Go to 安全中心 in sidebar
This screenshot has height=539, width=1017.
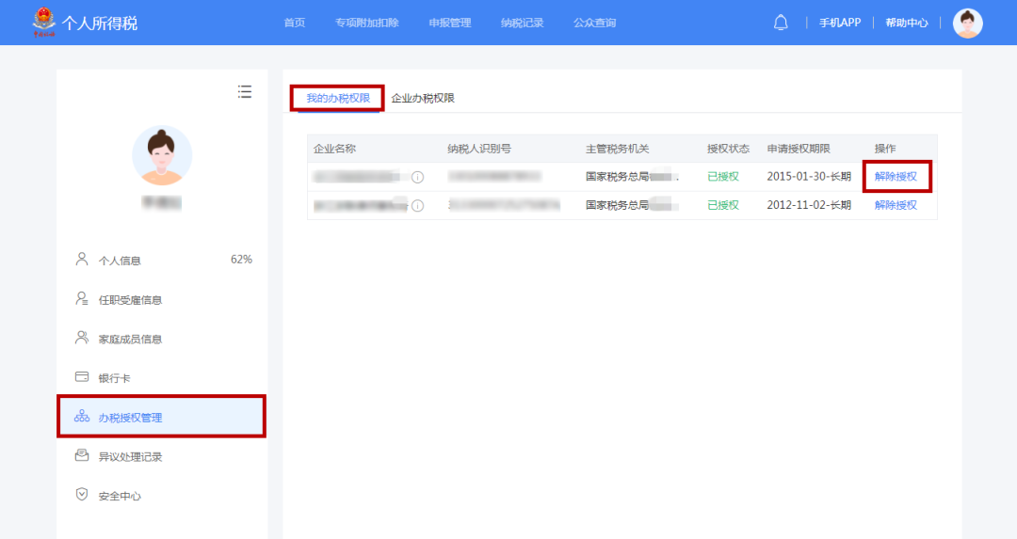click(x=120, y=496)
